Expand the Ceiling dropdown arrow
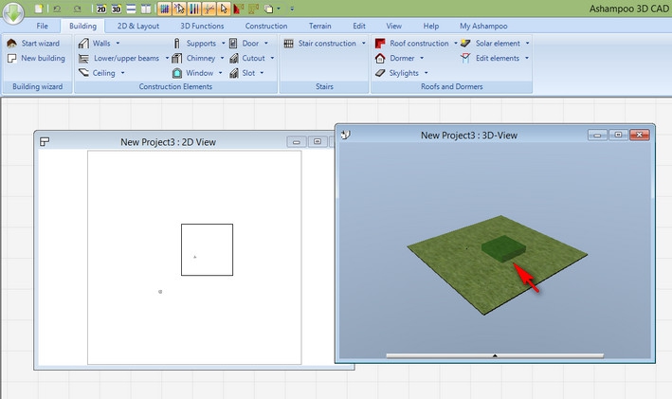Viewport: 672px width, 399px height. click(x=122, y=73)
